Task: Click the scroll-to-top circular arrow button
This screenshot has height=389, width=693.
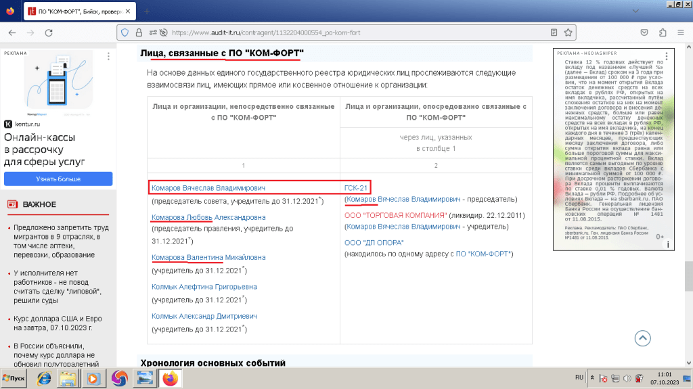Action: click(x=642, y=338)
